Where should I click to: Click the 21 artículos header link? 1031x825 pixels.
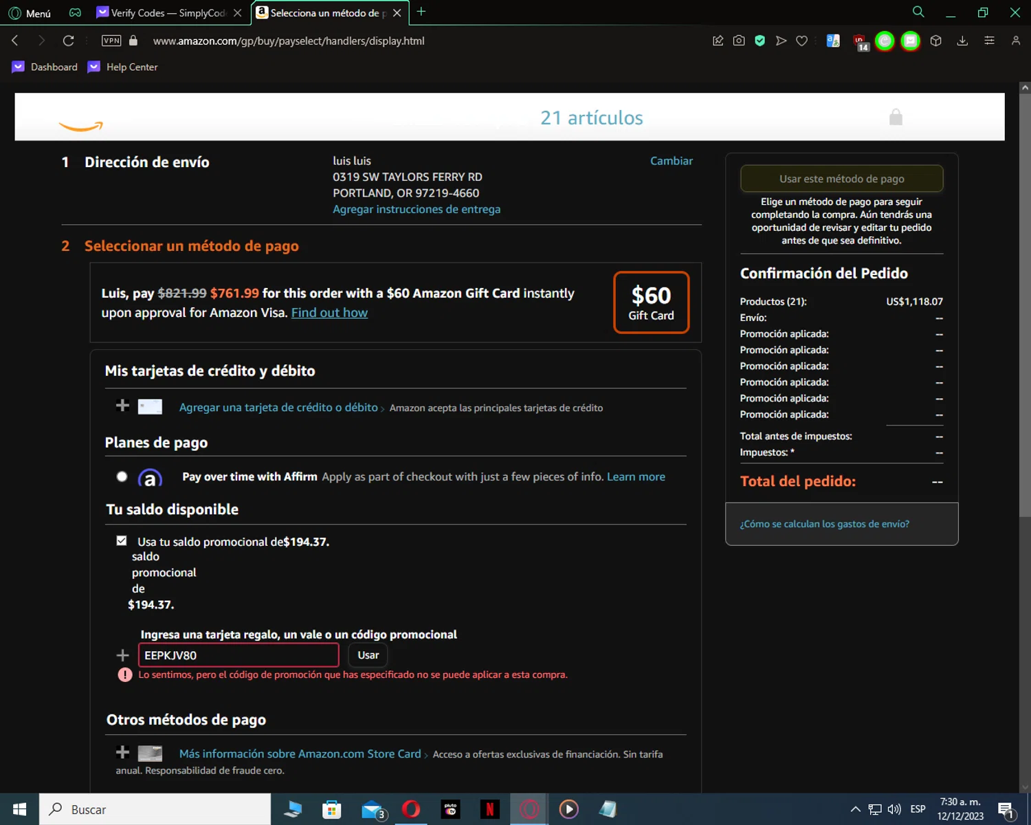(x=591, y=118)
